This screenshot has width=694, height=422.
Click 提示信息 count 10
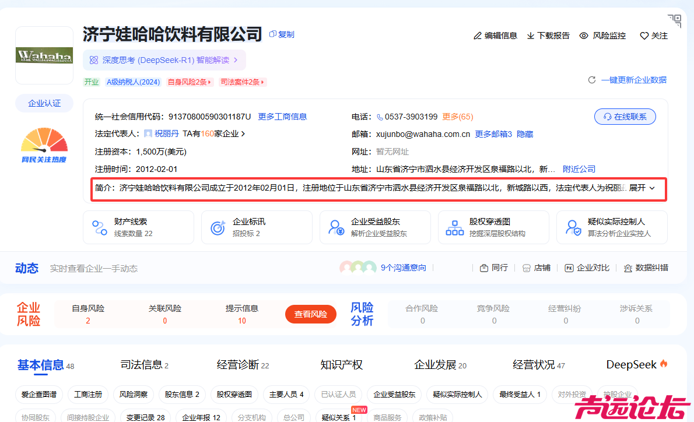pyautogui.click(x=241, y=321)
